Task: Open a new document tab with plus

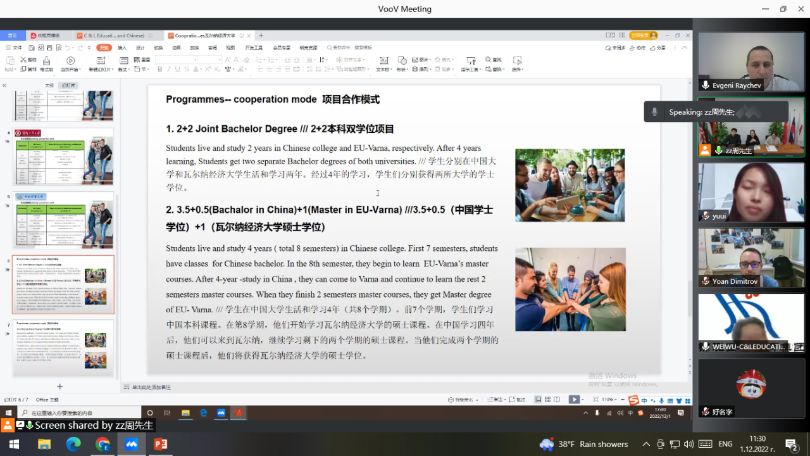Action: (261, 35)
